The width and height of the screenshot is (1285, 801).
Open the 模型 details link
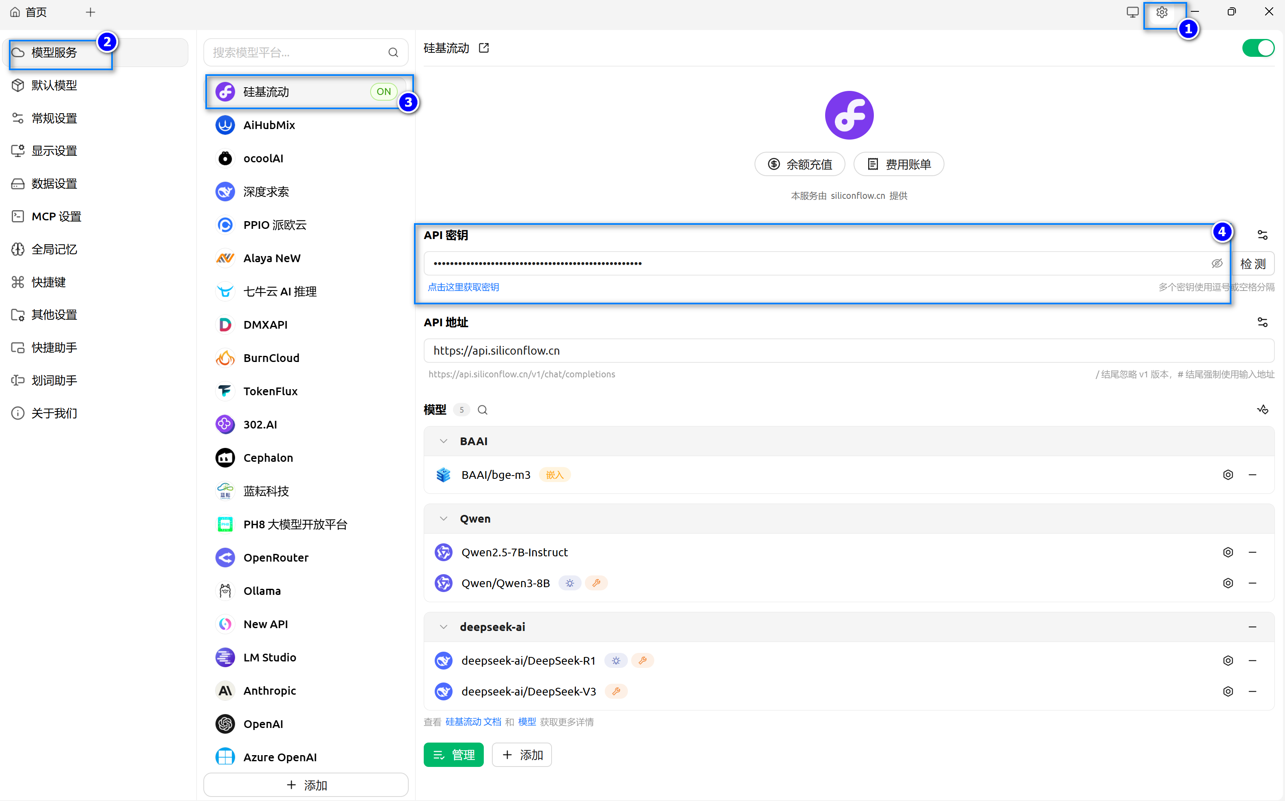click(x=527, y=722)
